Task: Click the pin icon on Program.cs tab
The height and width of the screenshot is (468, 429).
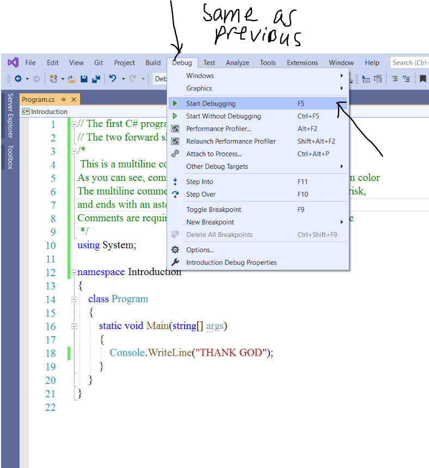Action: [x=63, y=99]
